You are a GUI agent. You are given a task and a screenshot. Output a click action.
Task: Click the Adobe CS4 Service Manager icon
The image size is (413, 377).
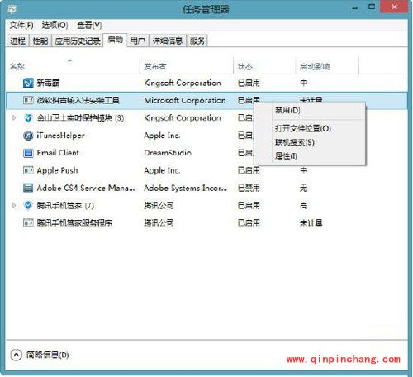28,188
